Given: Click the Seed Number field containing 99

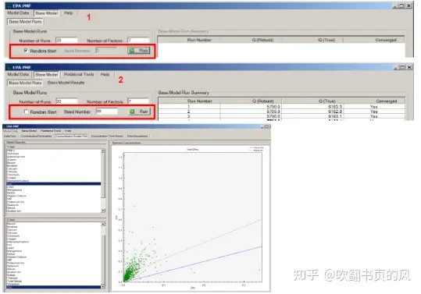Looking at the screenshot, I should [x=106, y=112].
